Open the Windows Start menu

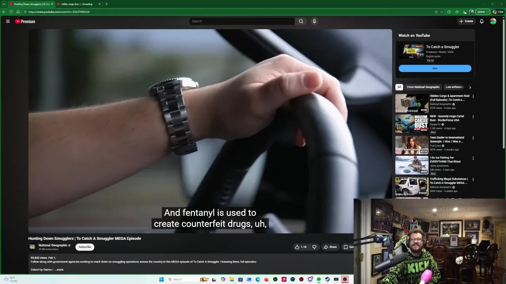[x=161, y=279]
